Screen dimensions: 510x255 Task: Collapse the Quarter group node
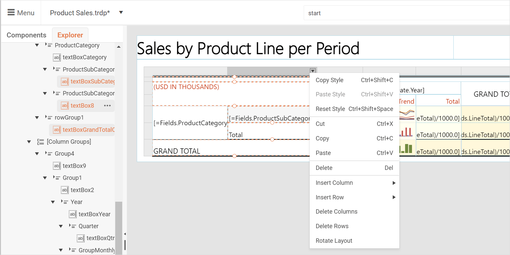click(61, 226)
